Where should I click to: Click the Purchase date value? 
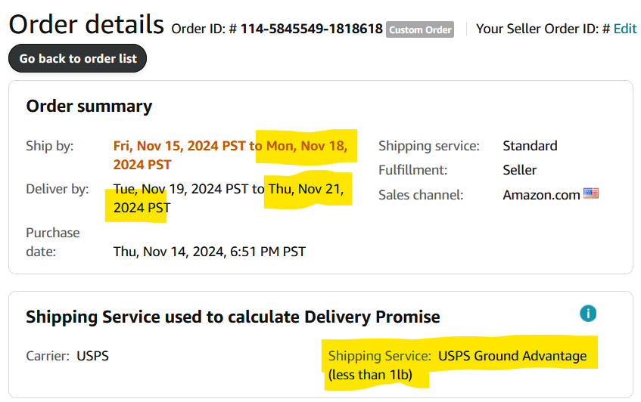coord(210,252)
